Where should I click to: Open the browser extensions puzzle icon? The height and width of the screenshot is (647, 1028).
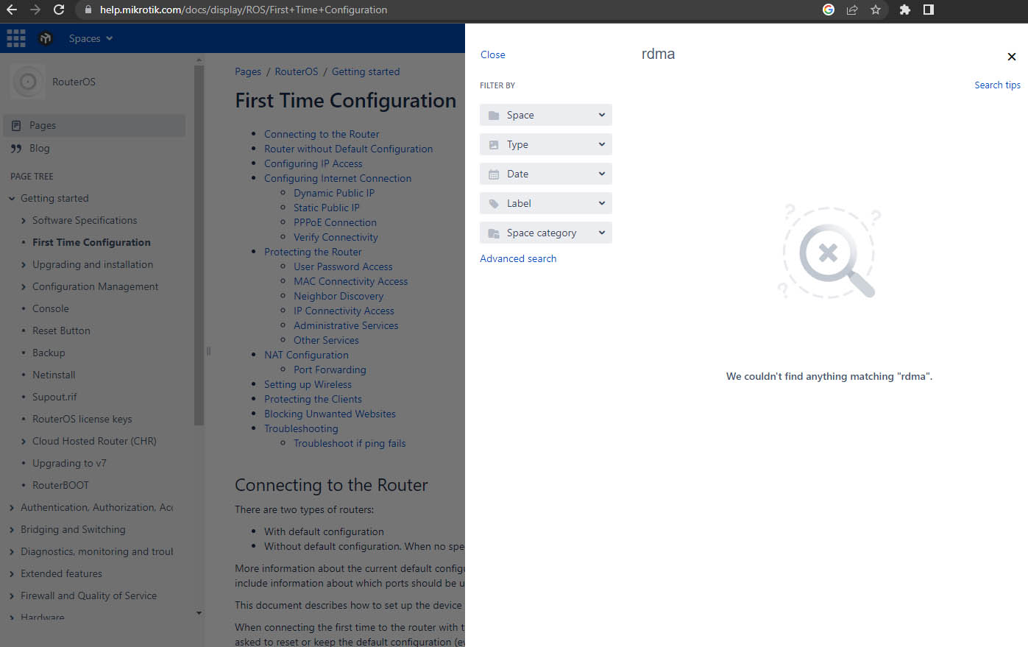point(905,10)
